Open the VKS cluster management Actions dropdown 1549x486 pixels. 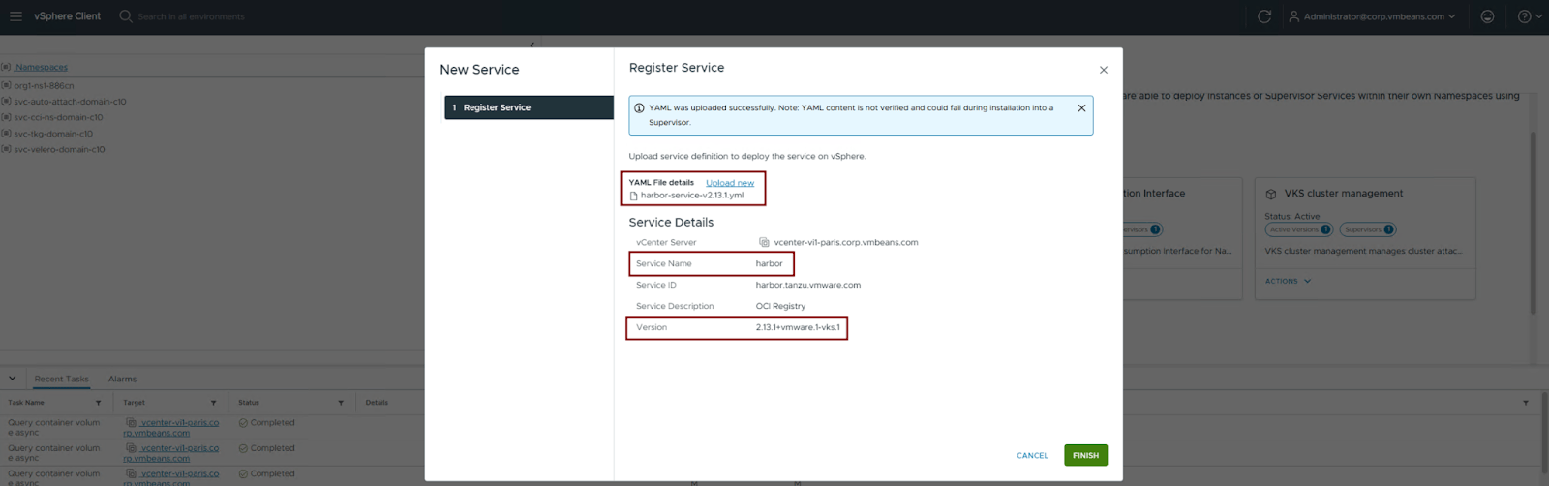(1288, 281)
